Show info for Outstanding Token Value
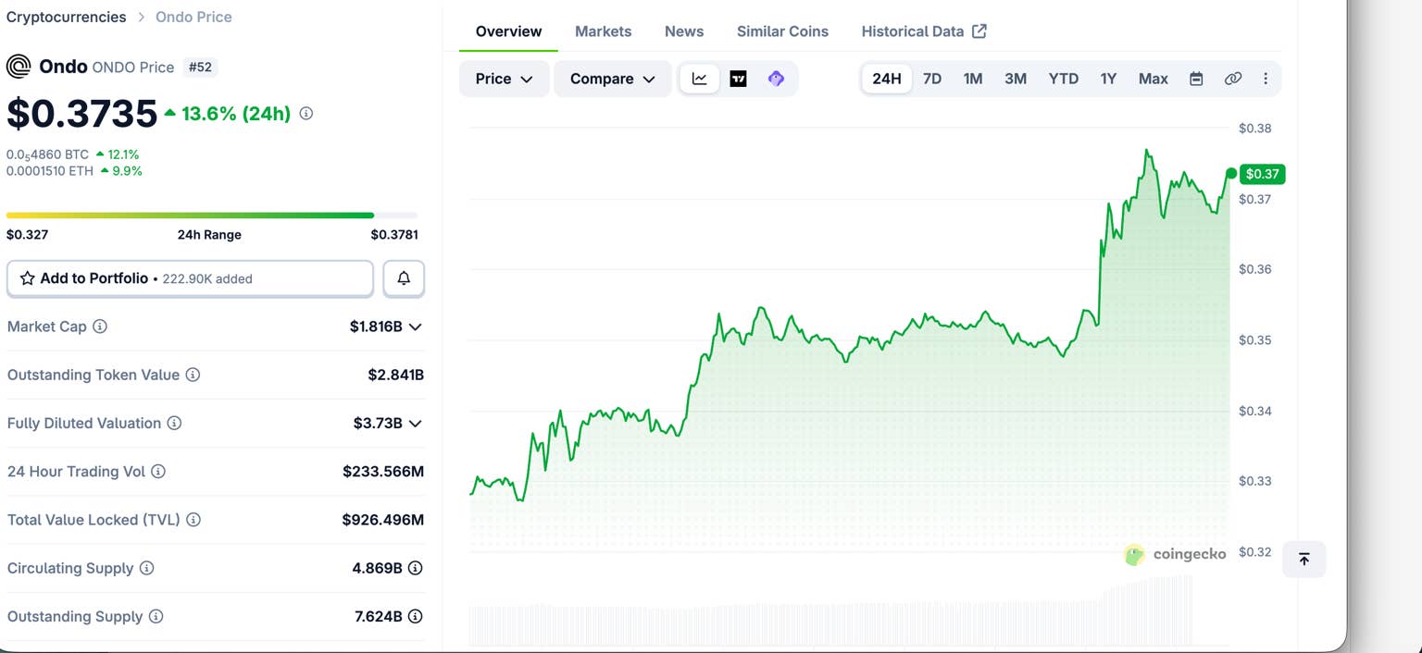The width and height of the screenshot is (1422, 653). point(193,375)
